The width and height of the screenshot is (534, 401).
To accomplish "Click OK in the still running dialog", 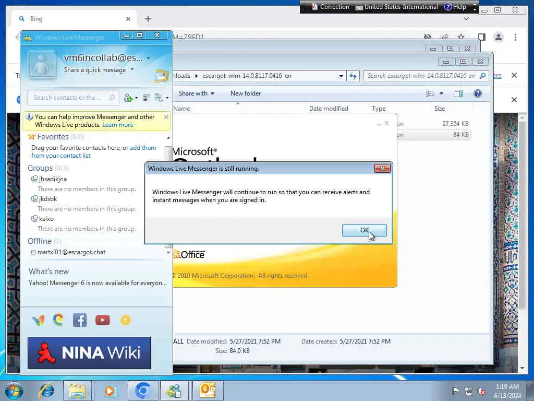I will [x=364, y=230].
